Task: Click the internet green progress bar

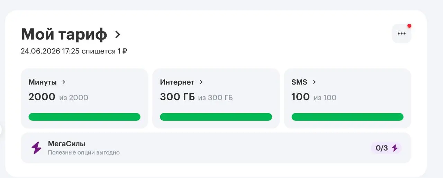Action: point(216,117)
